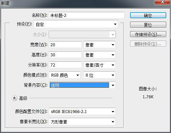Click the 背景内容(C): label
The width and height of the screenshot is (171, 133).
[x=36, y=85]
